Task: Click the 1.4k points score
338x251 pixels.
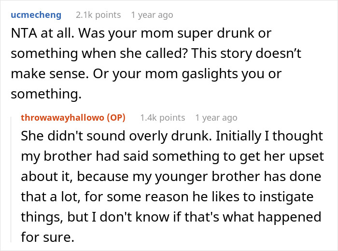Action: point(163,117)
